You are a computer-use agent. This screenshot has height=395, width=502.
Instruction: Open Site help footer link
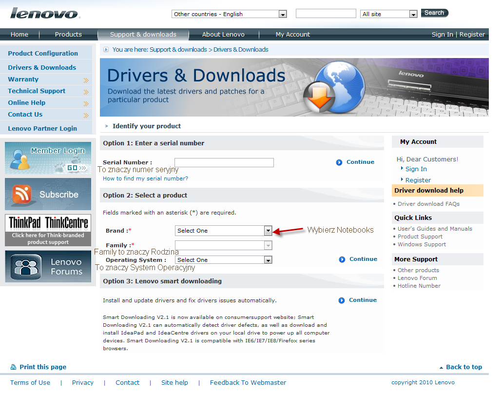click(x=174, y=382)
